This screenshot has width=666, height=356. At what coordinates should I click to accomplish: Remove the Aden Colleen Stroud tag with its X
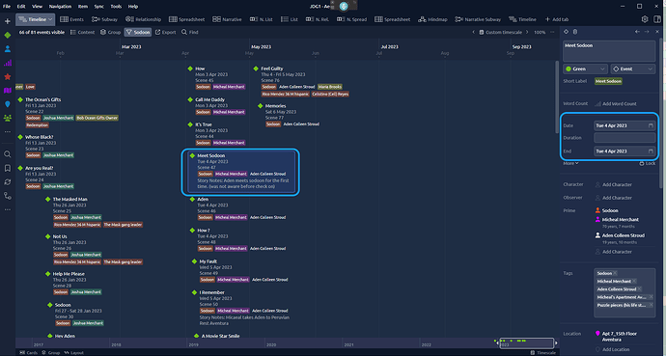tap(639, 289)
